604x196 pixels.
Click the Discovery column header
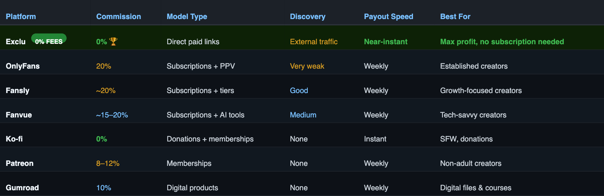(x=307, y=16)
